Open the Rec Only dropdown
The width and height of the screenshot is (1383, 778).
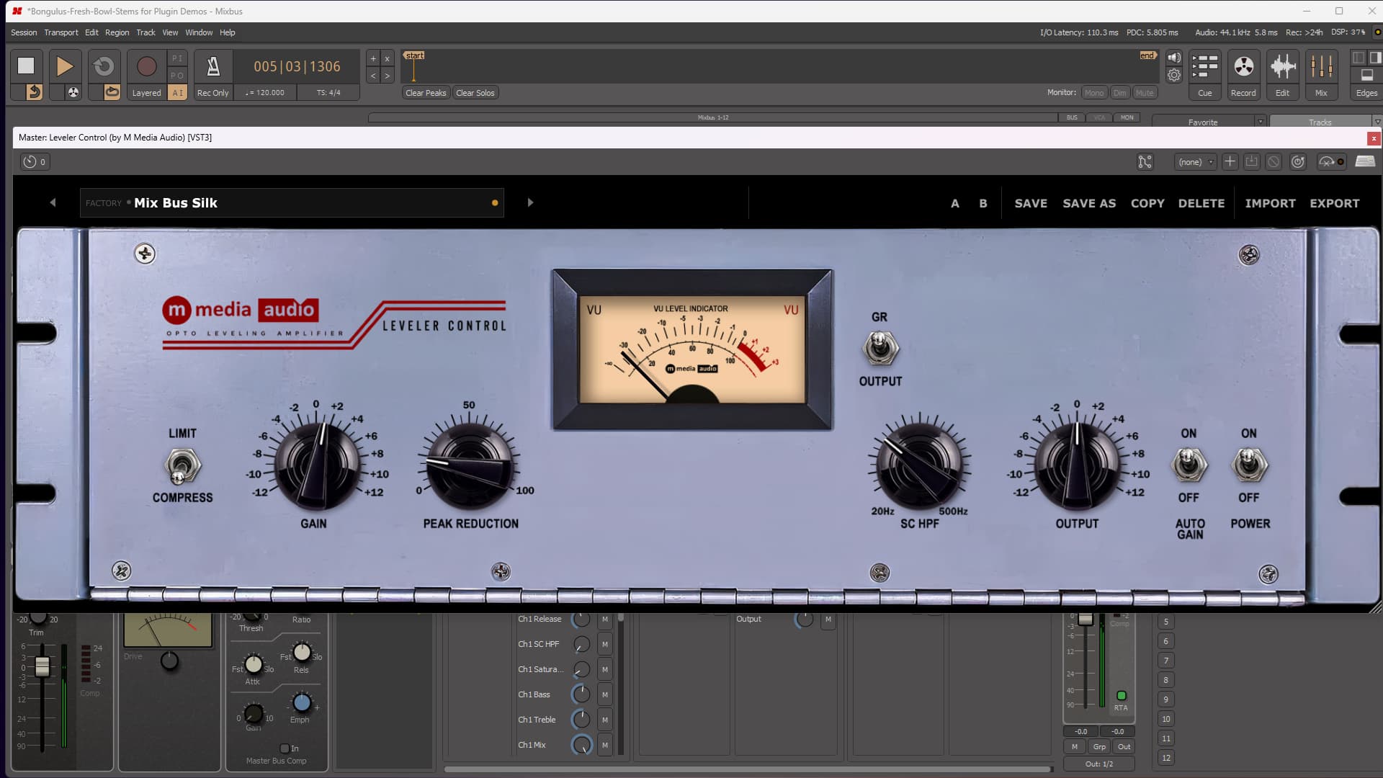coord(212,93)
